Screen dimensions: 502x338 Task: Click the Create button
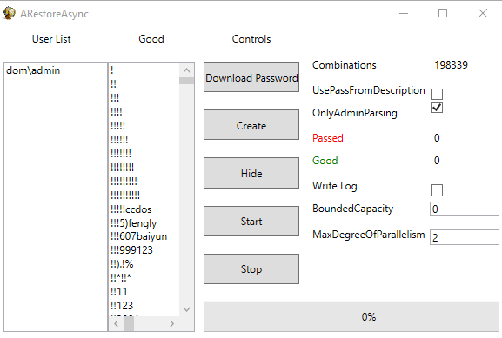[251, 125]
